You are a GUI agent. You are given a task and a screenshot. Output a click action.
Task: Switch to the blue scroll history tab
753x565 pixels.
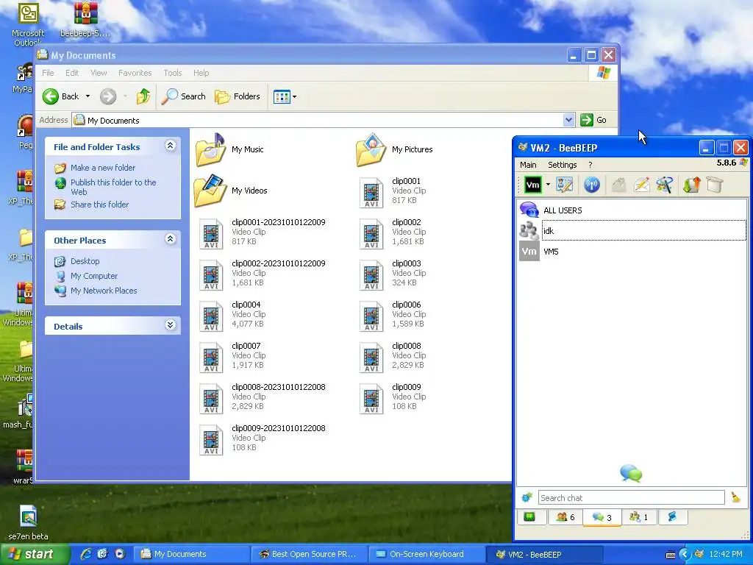pos(672,517)
